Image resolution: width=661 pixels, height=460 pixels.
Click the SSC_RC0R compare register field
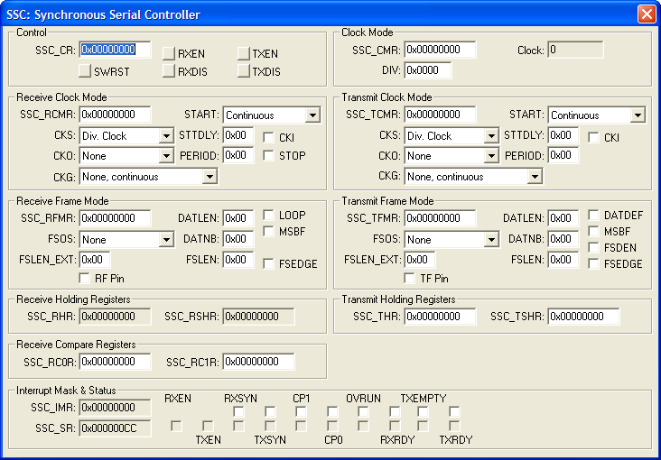click(115, 362)
